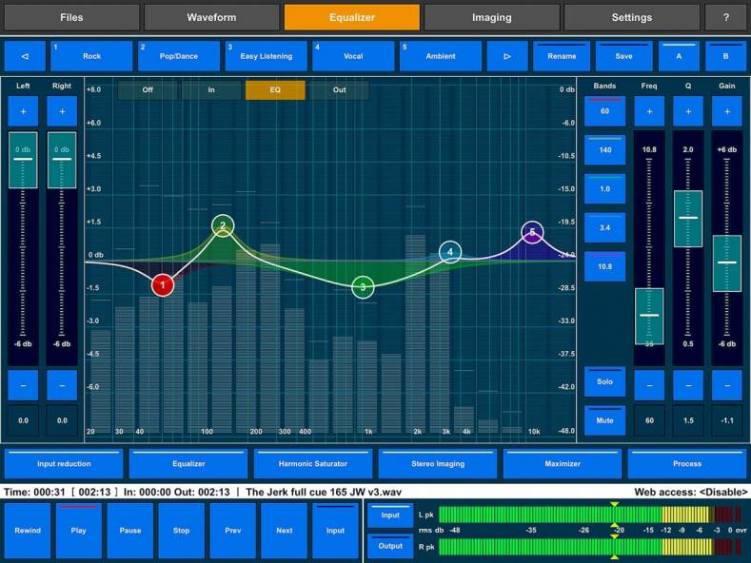Load the Pop/Dance preset
This screenshot has height=563, width=751.
pos(179,56)
